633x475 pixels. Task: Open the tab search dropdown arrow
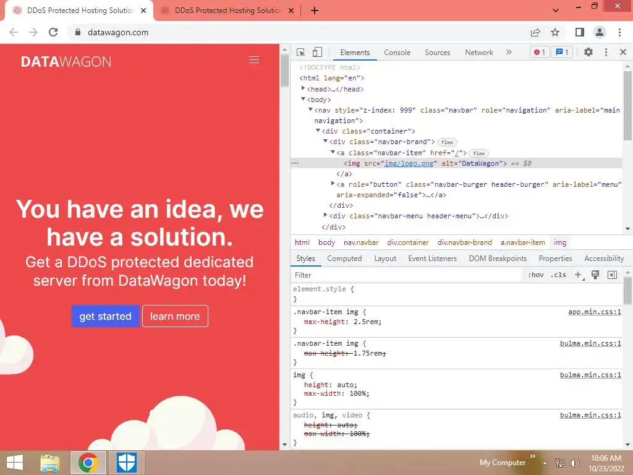click(x=556, y=11)
